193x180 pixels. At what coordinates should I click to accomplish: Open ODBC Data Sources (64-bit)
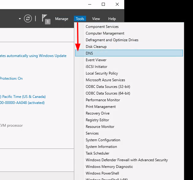129,93
